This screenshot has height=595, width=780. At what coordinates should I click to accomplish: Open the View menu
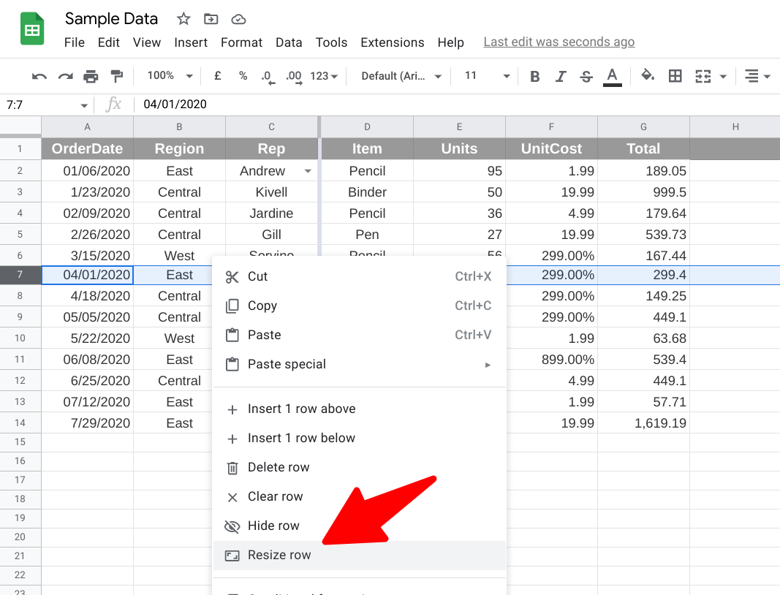coord(147,43)
